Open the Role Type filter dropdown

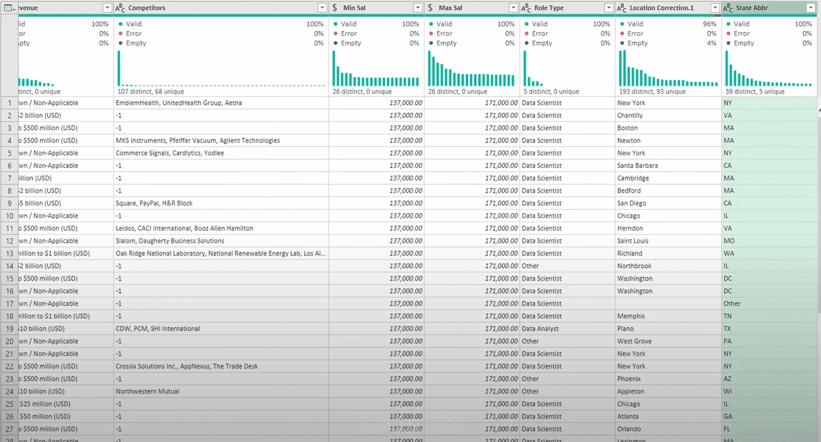point(609,8)
